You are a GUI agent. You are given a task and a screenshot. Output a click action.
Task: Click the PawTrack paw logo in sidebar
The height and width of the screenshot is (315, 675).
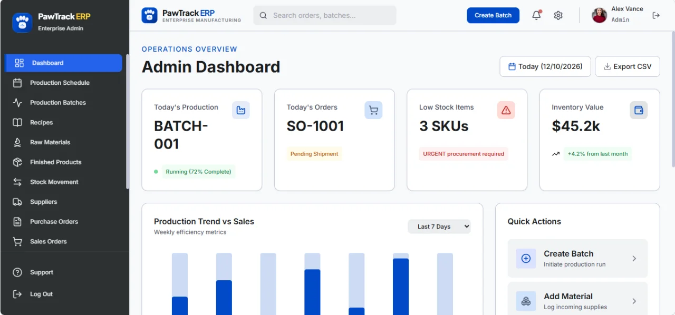[22, 23]
